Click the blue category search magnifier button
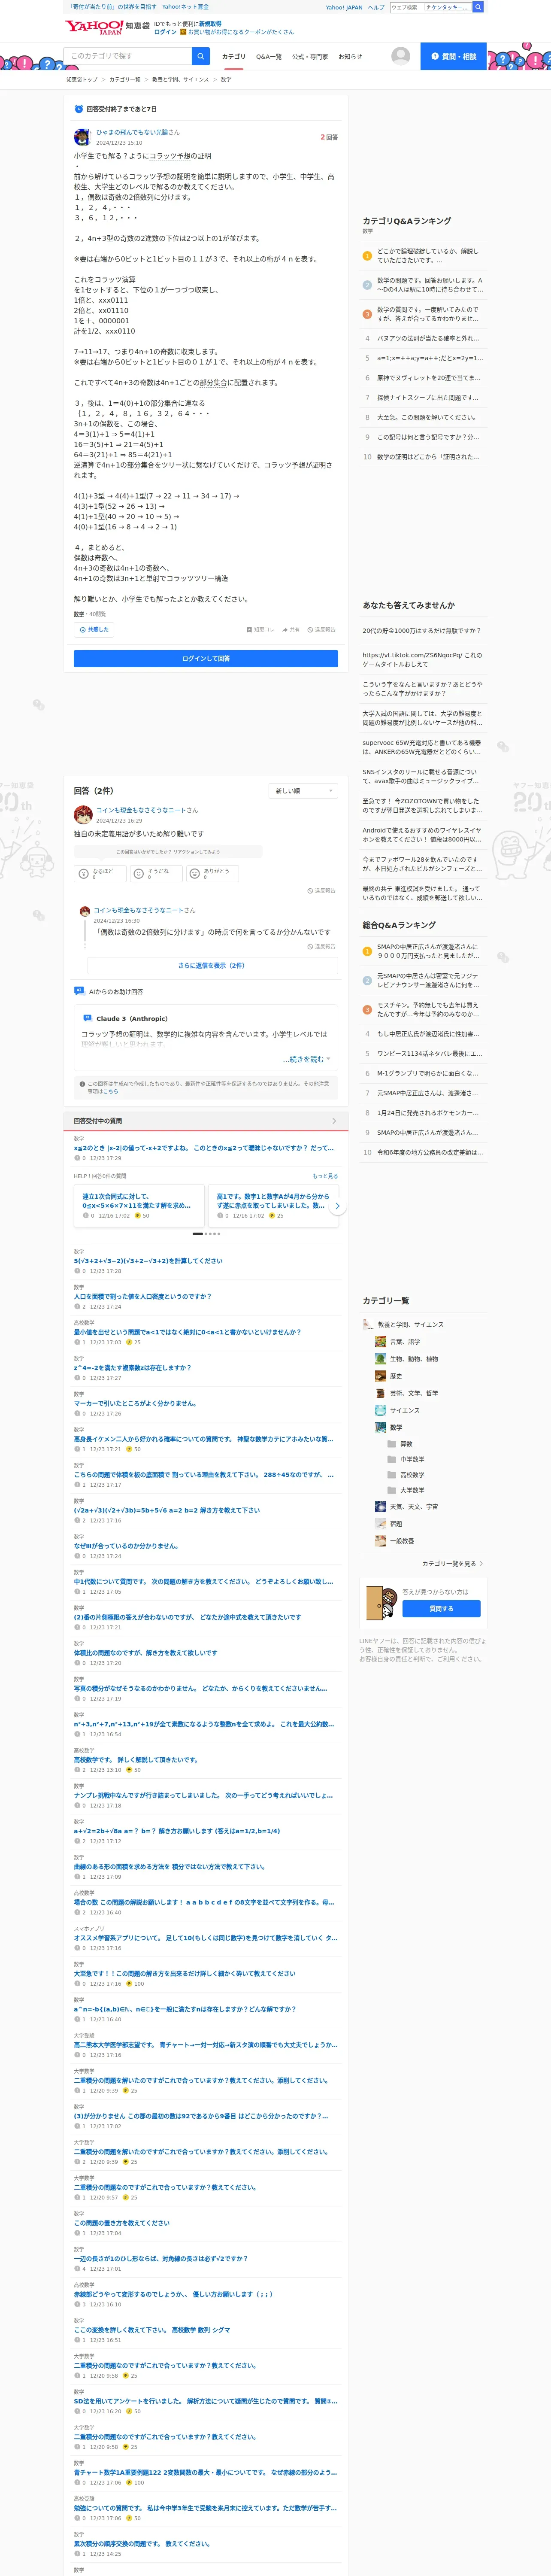 pyautogui.click(x=201, y=56)
